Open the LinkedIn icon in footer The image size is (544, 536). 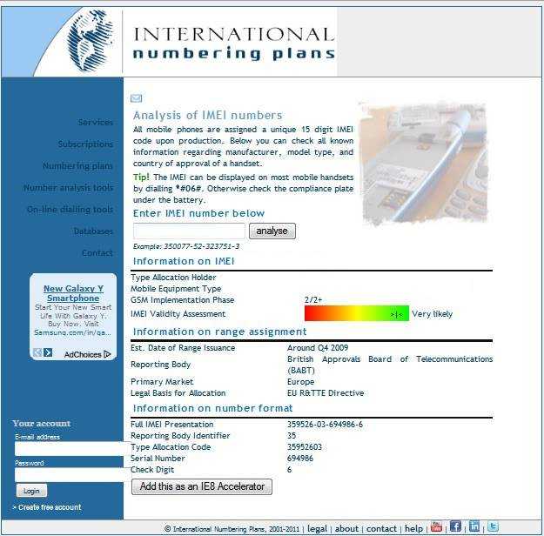click(x=474, y=527)
